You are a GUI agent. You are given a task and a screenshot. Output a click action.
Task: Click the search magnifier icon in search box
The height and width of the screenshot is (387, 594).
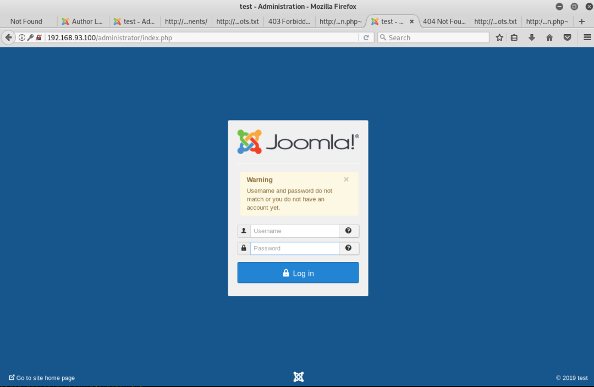pos(383,37)
